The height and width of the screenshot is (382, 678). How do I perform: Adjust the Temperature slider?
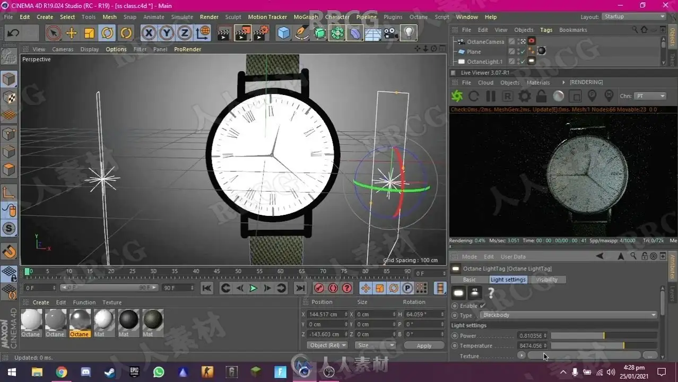click(x=604, y=346)
